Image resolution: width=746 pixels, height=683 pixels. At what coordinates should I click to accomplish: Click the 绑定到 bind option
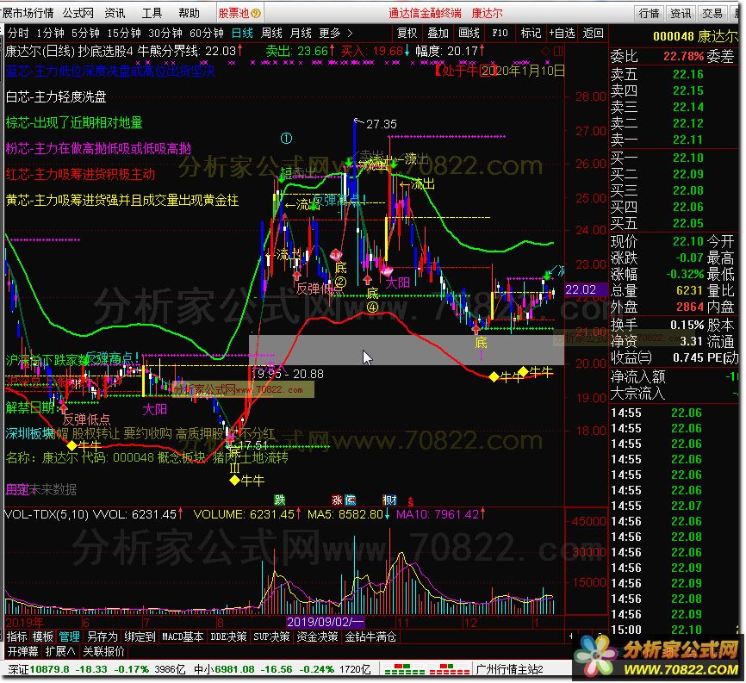tap(140, 636)
